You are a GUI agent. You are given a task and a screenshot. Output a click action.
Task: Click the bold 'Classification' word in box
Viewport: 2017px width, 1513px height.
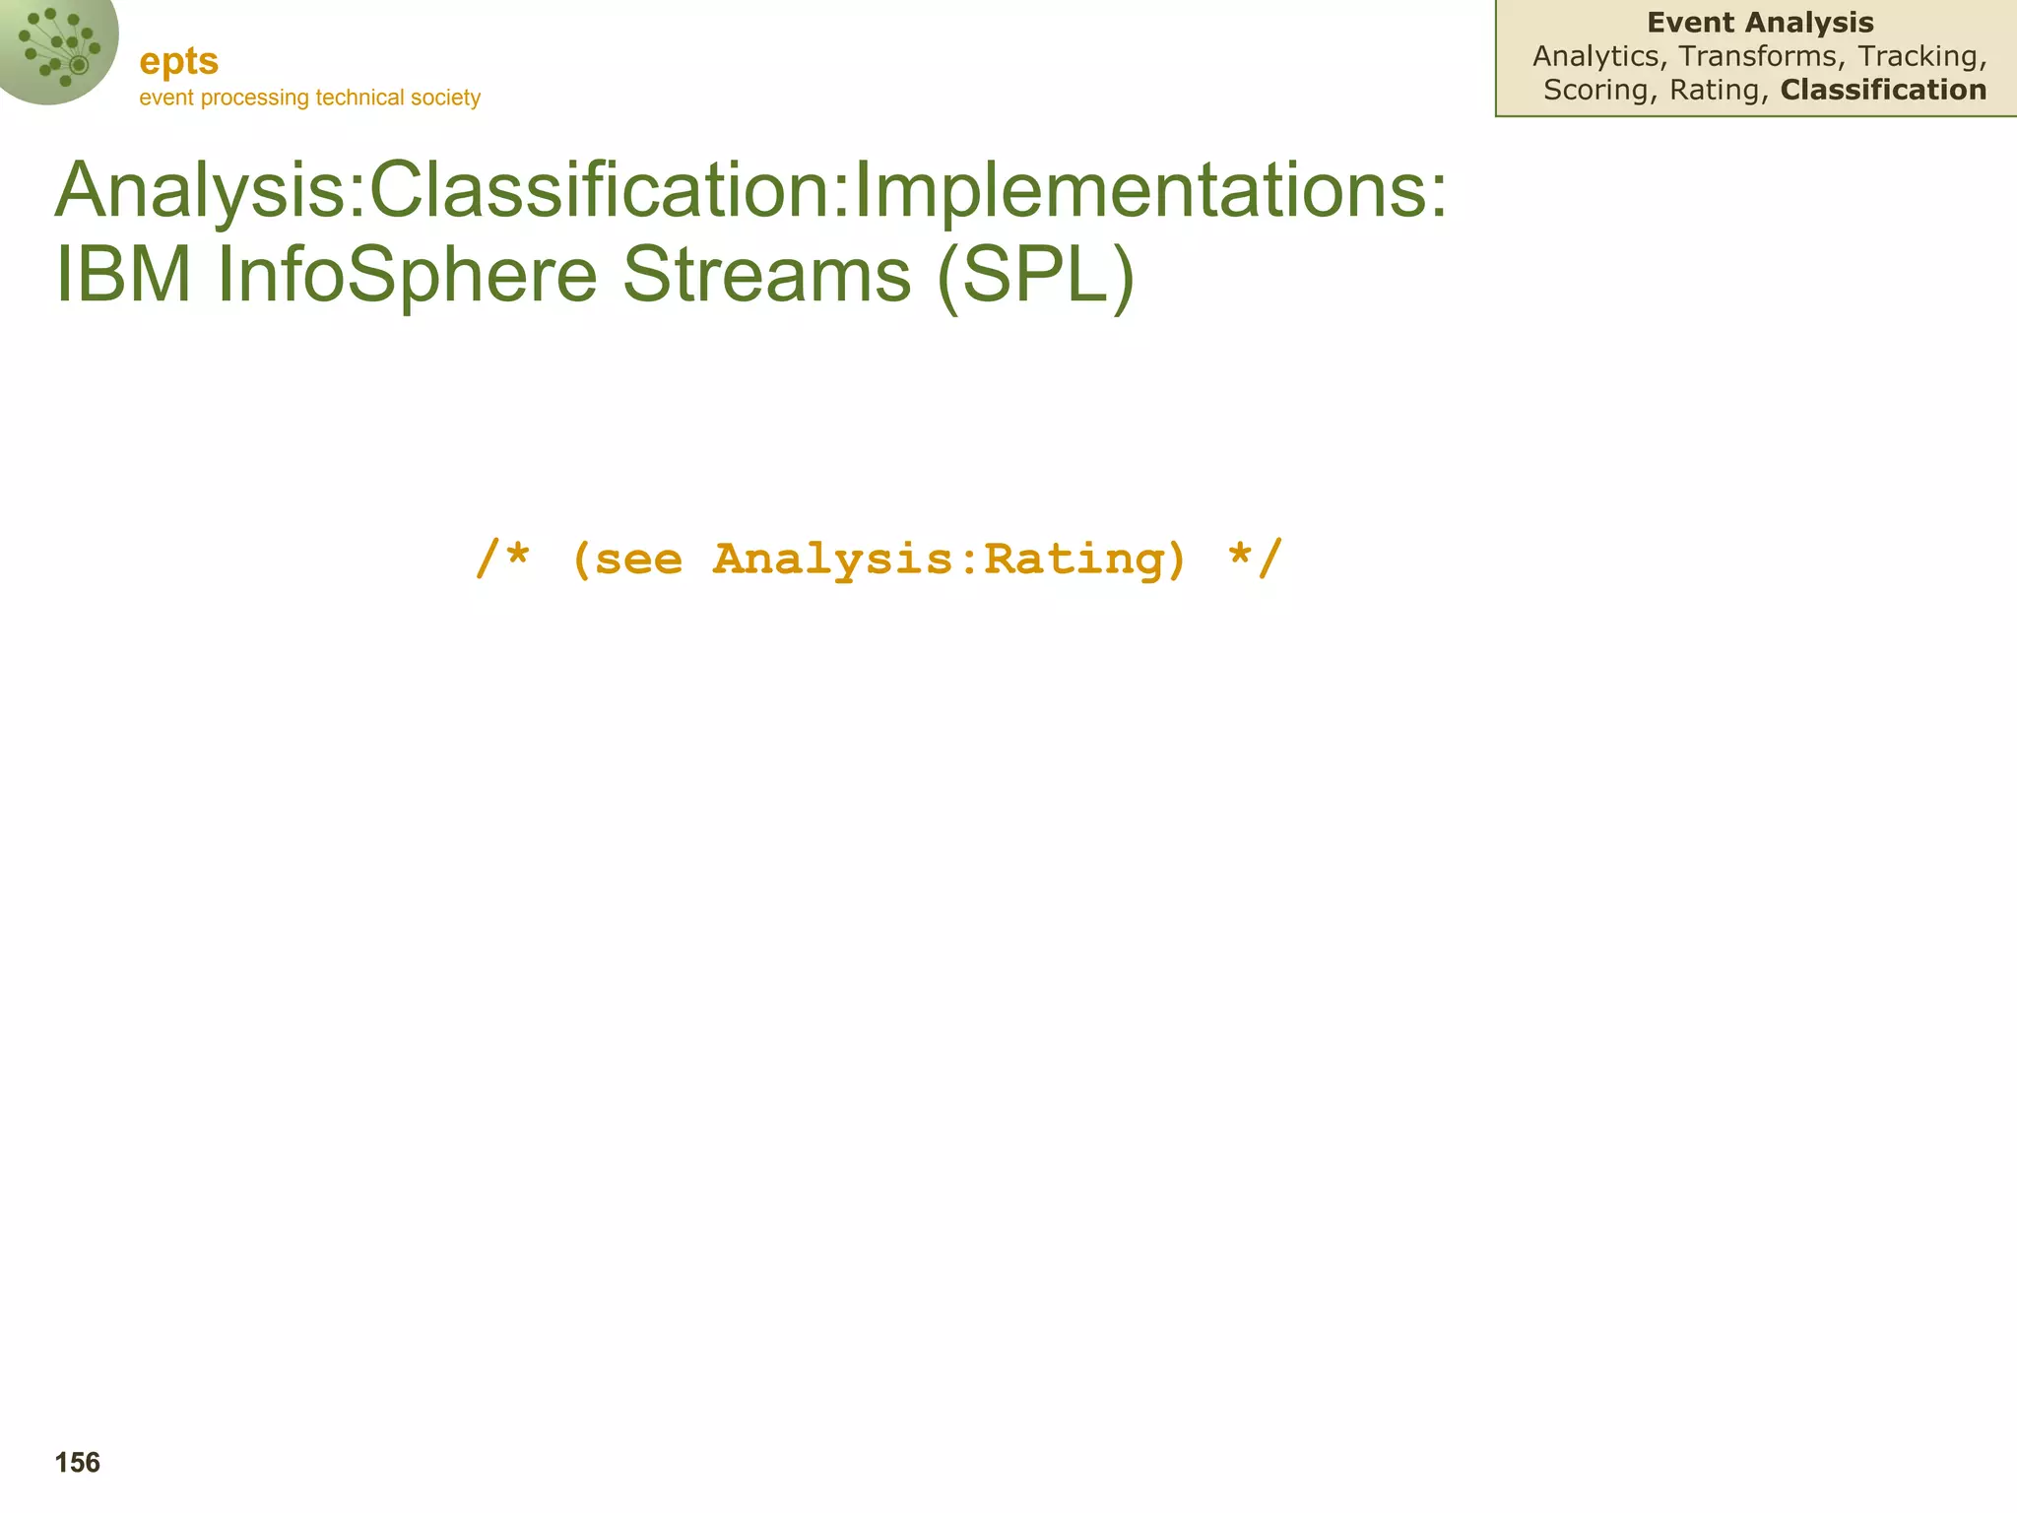click(x=1883, y=90)
